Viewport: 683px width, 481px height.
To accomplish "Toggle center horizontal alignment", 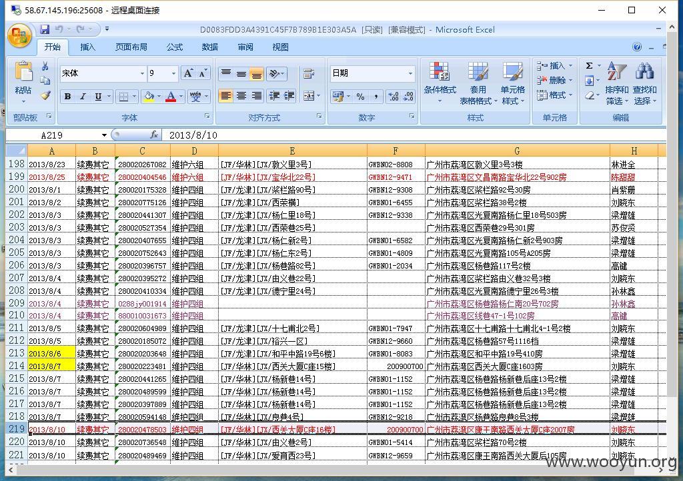I will (241, 96).
